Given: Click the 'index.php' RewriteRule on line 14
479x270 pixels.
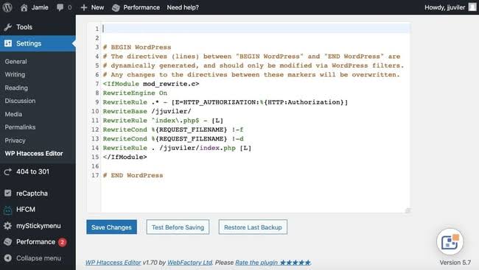Looking at the screenshot, I should (177, 148).
